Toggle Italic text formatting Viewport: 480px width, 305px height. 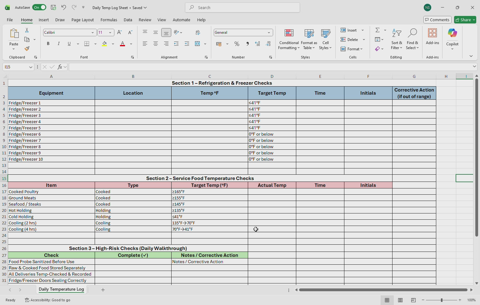[x=58, y=44]
